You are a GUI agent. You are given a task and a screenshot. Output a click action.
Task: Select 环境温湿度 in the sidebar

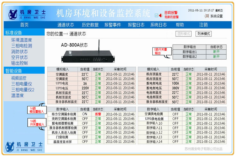pos(22,40)
